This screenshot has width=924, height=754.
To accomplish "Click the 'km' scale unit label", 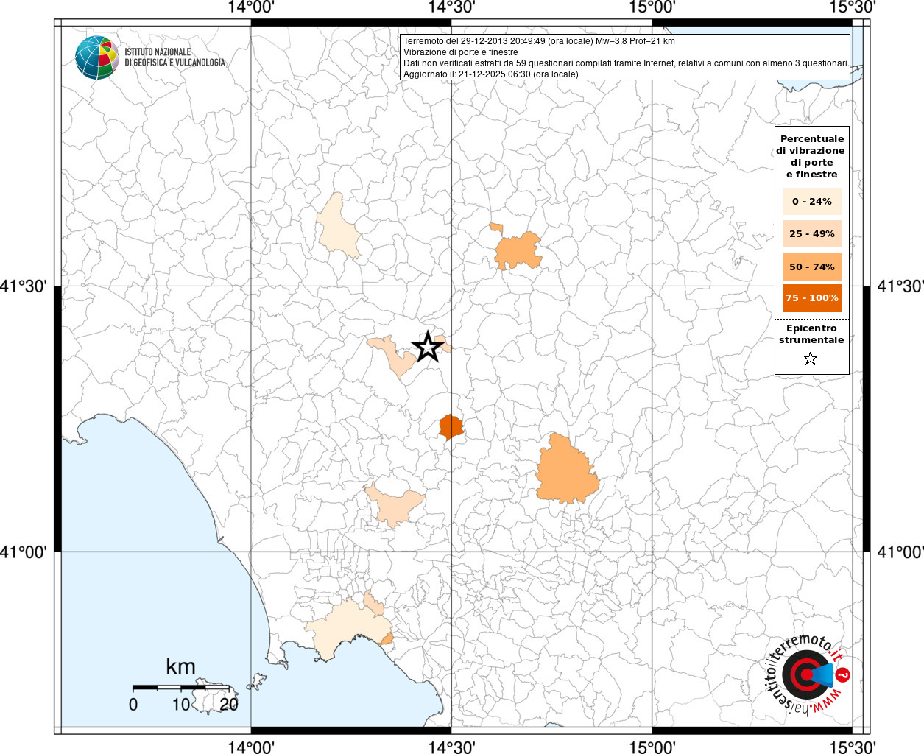I will click(180, 666).
